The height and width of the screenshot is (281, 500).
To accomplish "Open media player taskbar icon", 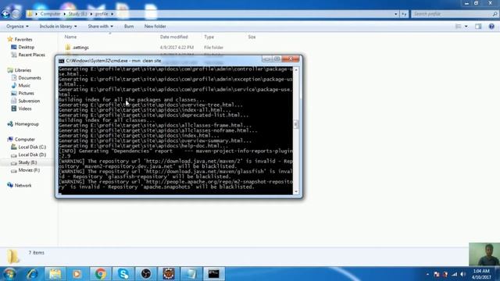I will click(x=77, y=274).
